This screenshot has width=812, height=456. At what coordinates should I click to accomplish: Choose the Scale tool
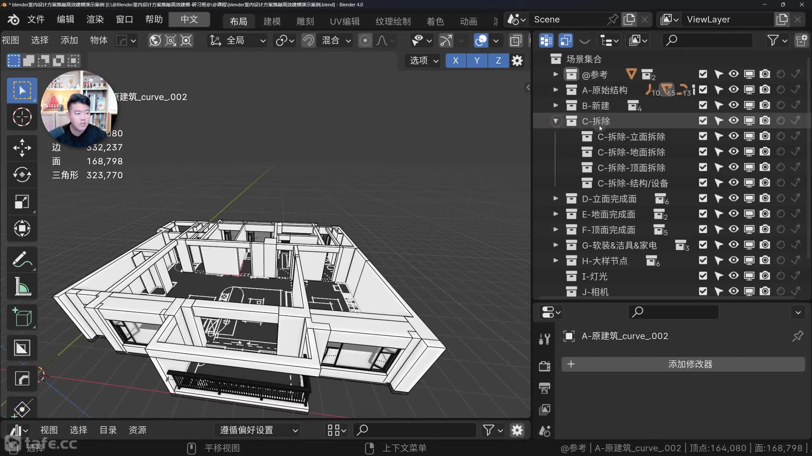coord(22,202)
